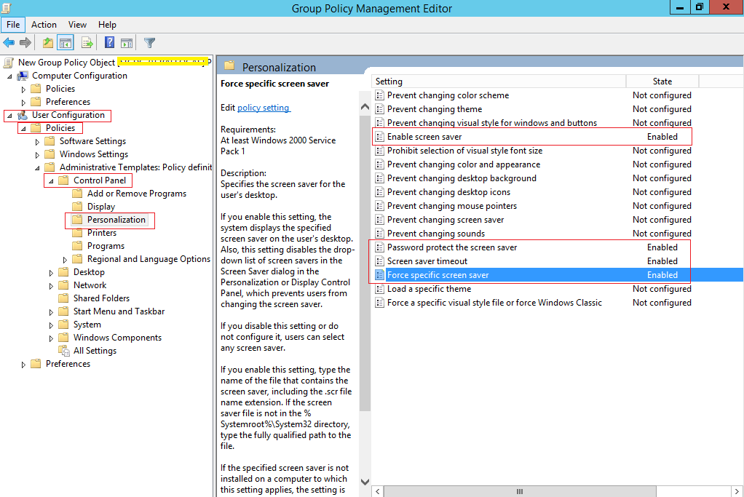Expand the Windows Settings node
744x497 pixels.
pyautogui.click(x=37, y=154)
